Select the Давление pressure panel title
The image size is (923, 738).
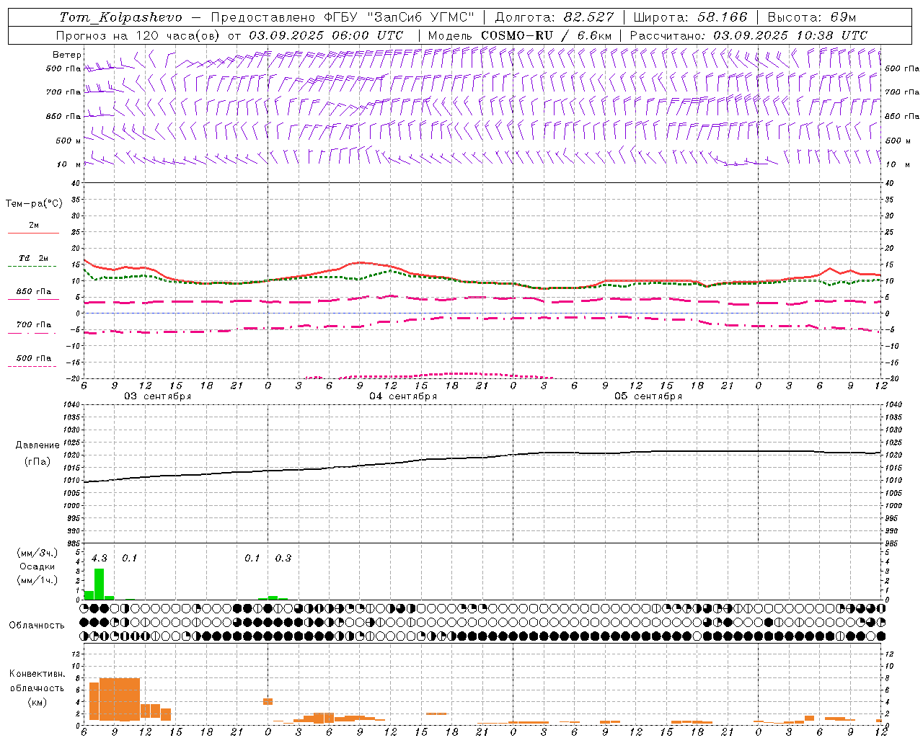click(37, 445)
